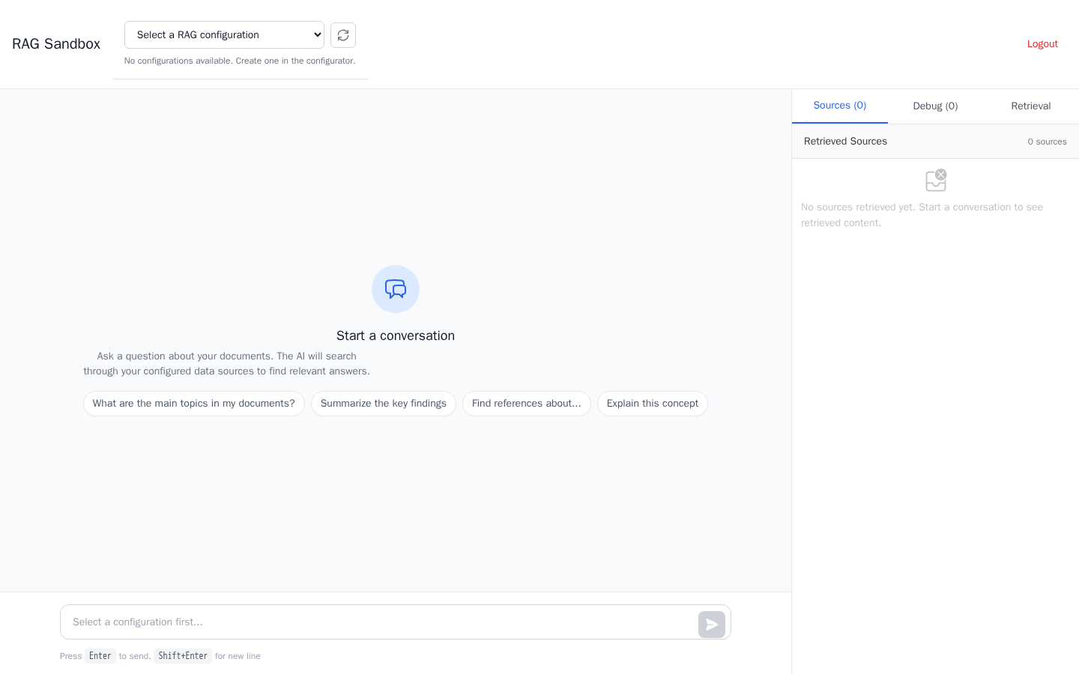Focus the 'Select a configuration first...' message field
This screenshot has width=1079, height=674.
tap(396, 622)
